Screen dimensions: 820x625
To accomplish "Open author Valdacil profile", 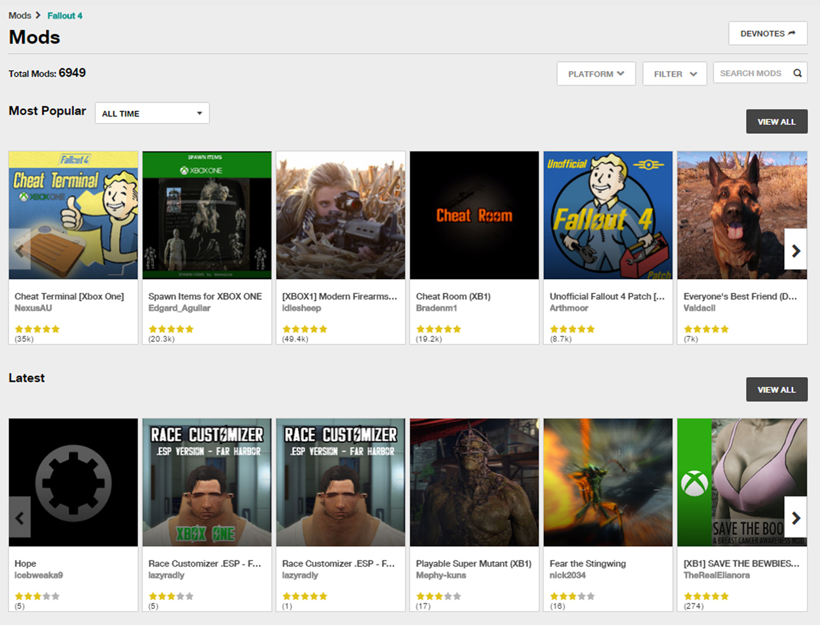I will [700, 308].
